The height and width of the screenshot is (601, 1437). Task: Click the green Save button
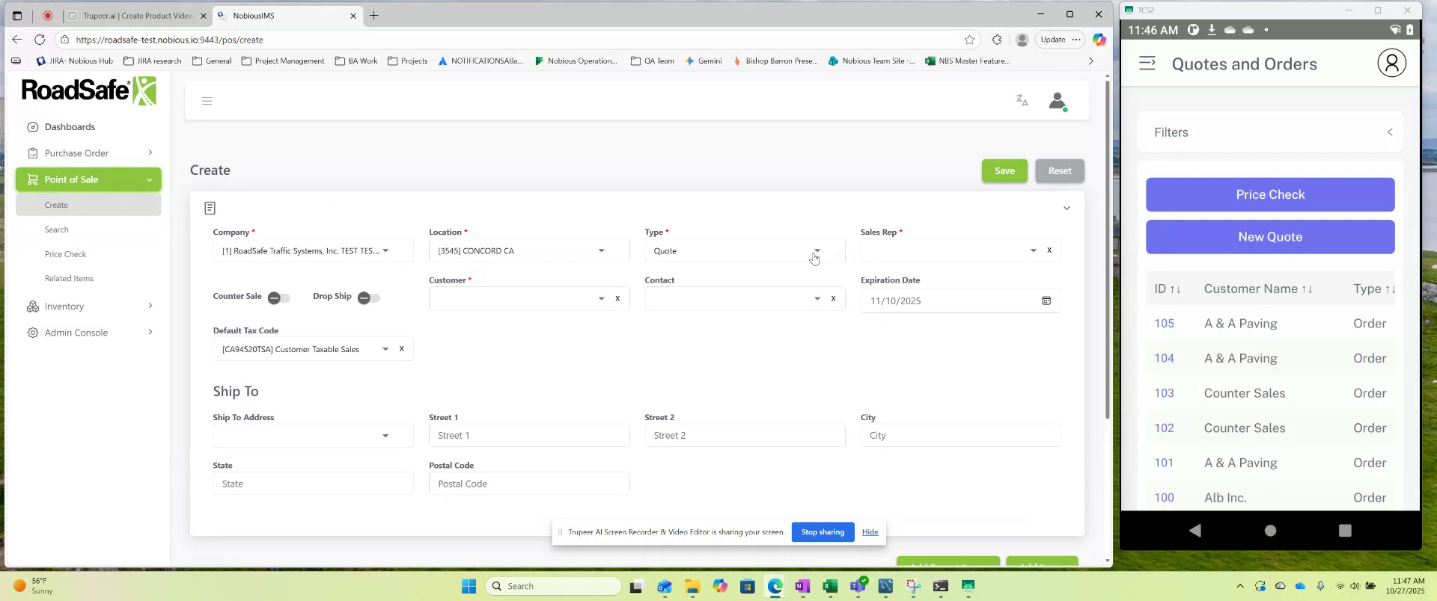coord(1004,170)
